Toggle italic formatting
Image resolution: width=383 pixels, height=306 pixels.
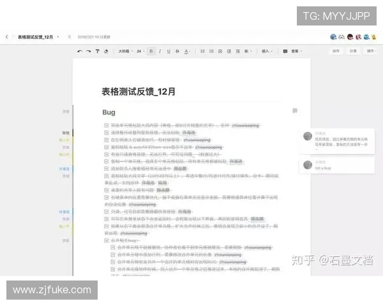point(160,51)
